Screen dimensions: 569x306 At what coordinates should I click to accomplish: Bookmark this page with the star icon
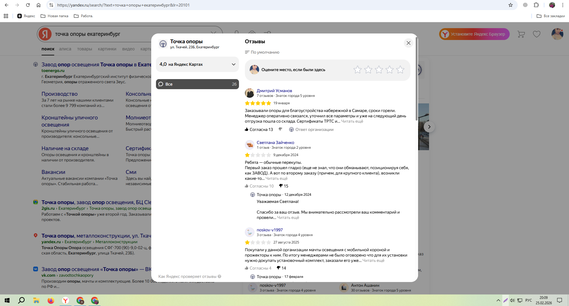[x=511, y=5]
